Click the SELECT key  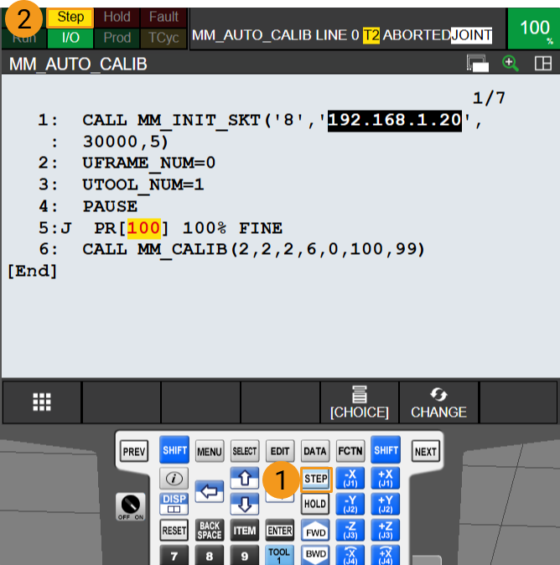click(245, 451)
